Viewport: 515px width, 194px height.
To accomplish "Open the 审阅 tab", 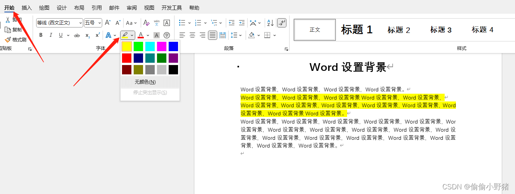I will (x=132, y=8).
